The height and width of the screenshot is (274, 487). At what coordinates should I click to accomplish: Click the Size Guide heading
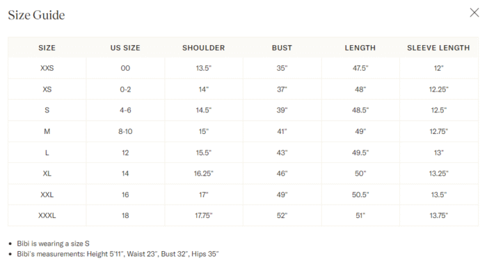pos(36,15)
